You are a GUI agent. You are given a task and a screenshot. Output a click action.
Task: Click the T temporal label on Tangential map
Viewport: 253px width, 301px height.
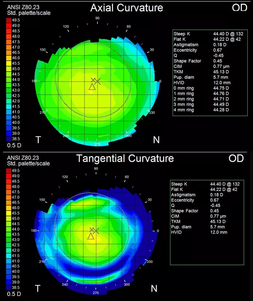tap(38, 289)
